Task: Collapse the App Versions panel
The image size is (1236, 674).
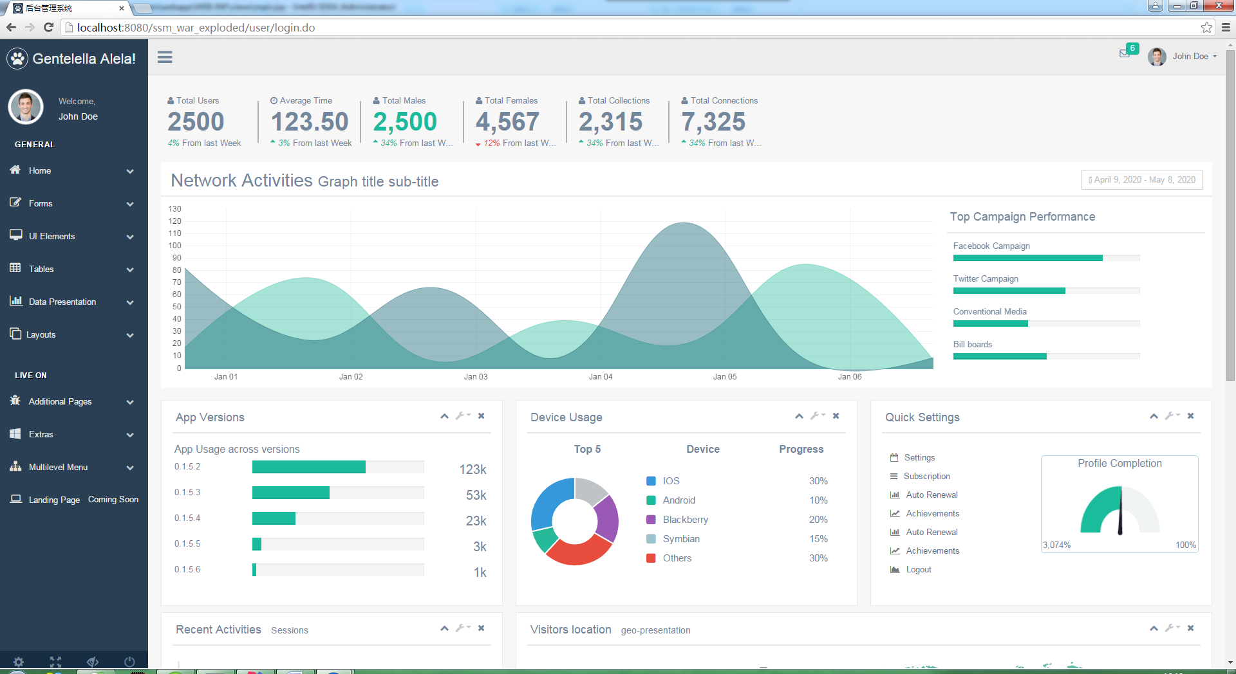Action: coord(444,416)
